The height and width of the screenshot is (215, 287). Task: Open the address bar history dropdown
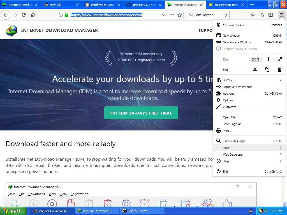pos(163,15)
